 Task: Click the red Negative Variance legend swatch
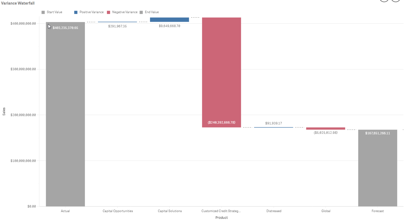109,12
